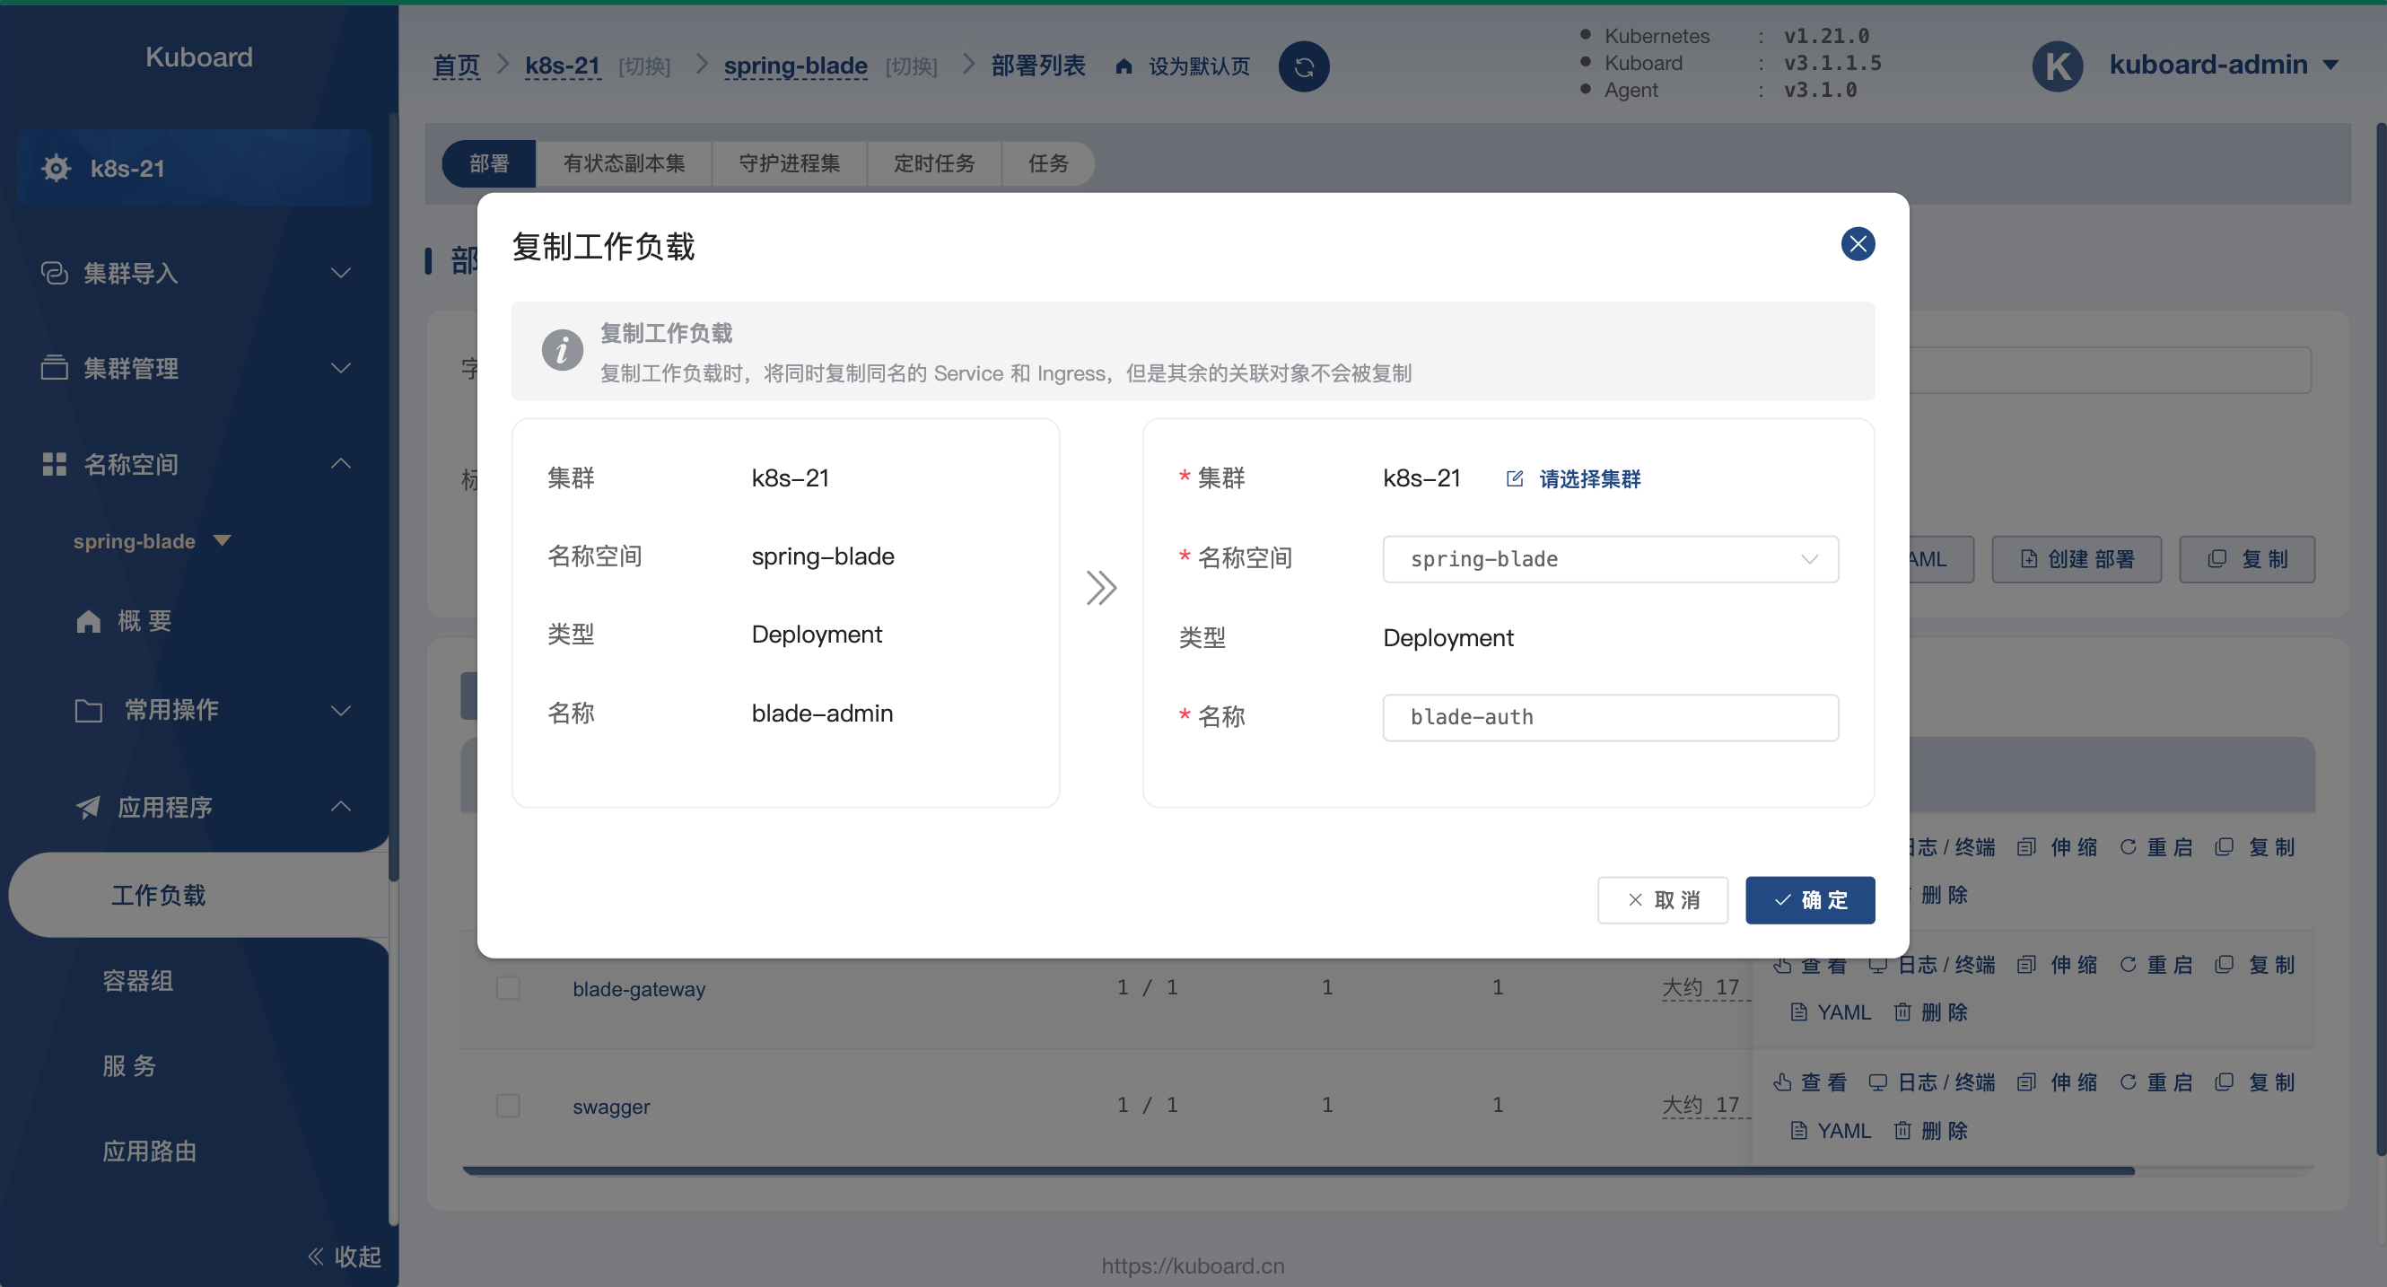Open 应用路由 in sidebar
The height and width of the screenshot is (1287, 2387).
(x=149, y=1151)
